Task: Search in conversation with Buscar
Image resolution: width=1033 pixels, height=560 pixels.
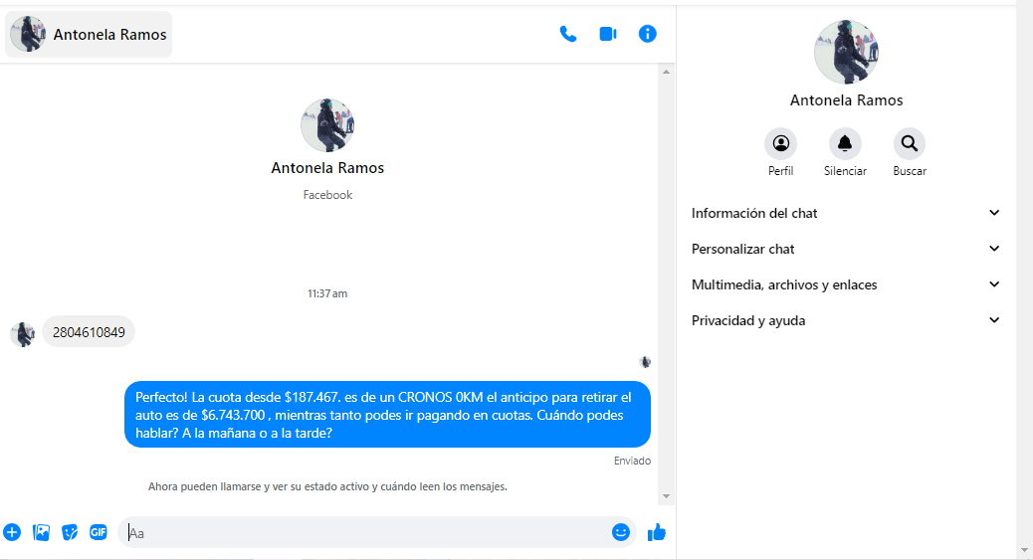Action: coord(909,144)
